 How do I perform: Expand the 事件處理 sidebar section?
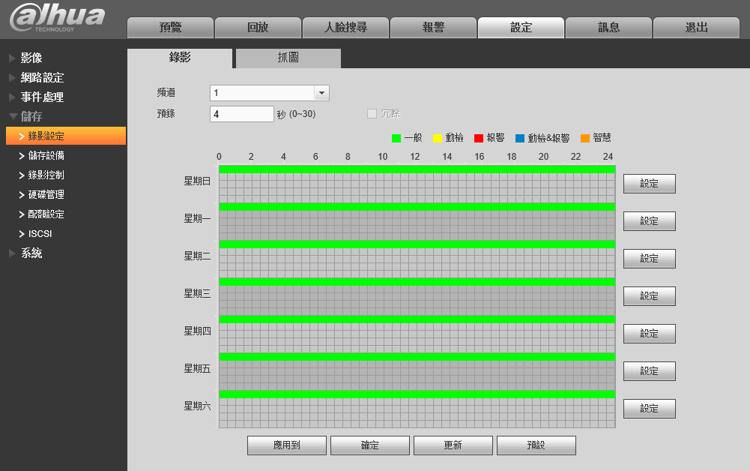[x=42, y=97]
